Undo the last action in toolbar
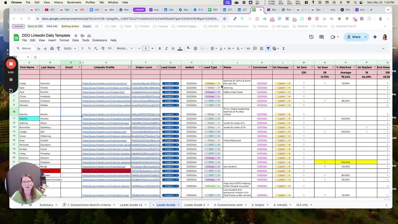 [x=39, y=49]
